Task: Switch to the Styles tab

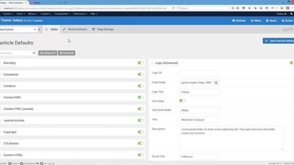Action: [x=52, y=29]
